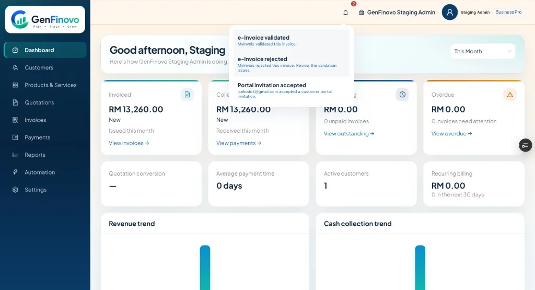The width and height of the screenshot is (535, 290).
Task: Click the Staging Admin user avatar
Action: click(x=450, y=13)
